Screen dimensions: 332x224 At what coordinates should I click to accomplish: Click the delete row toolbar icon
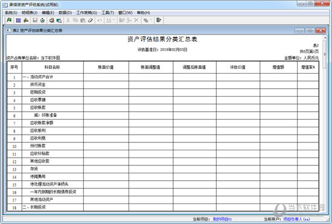pyautogui.click(x=129, y=21)
